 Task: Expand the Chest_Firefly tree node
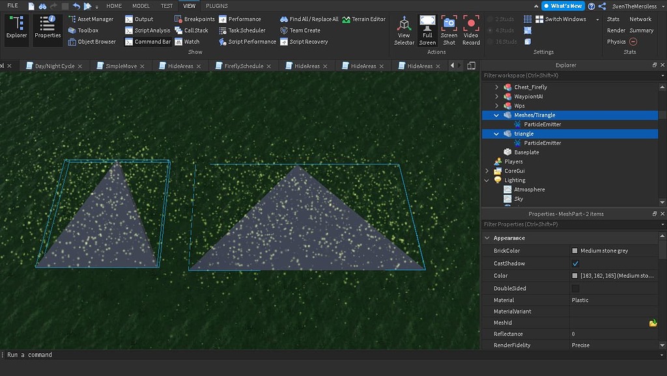tap(496, 87)
